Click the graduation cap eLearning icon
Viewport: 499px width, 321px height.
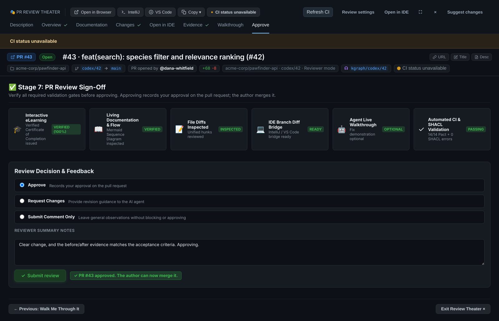pyautogui.click(x=17, y=129)
